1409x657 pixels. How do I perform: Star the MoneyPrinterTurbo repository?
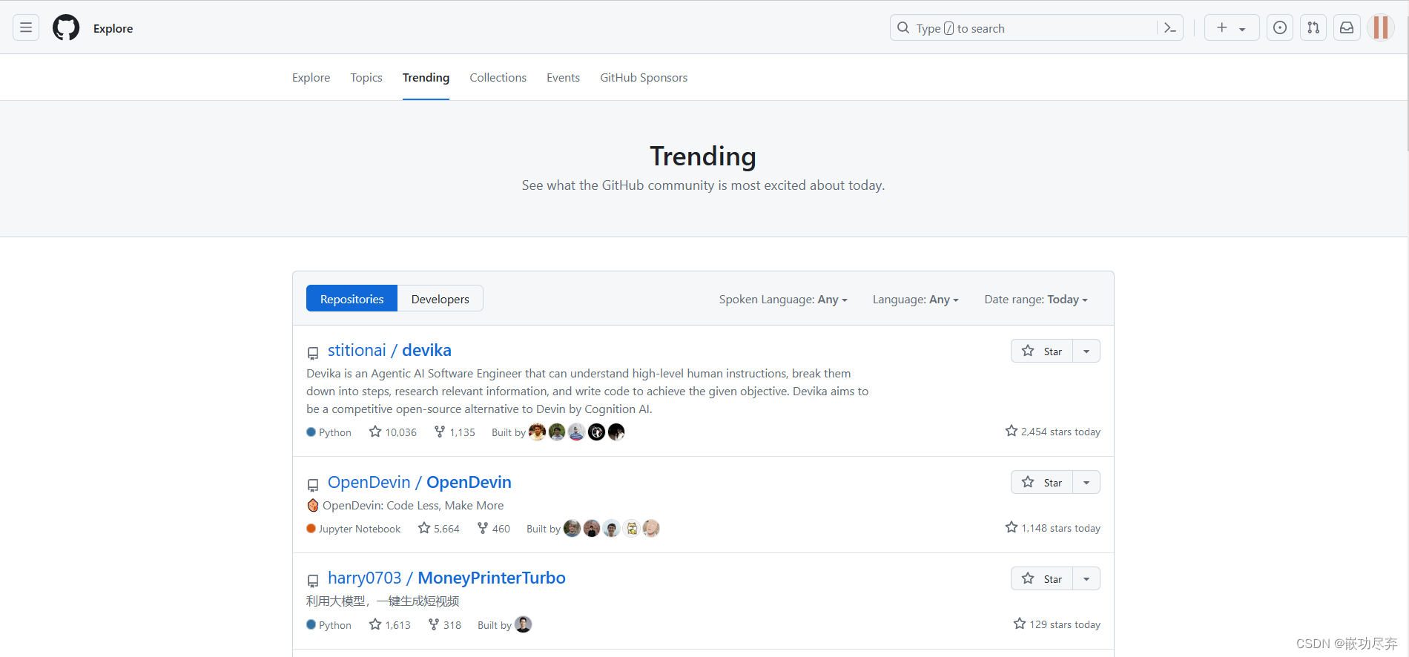point(1042,579)
